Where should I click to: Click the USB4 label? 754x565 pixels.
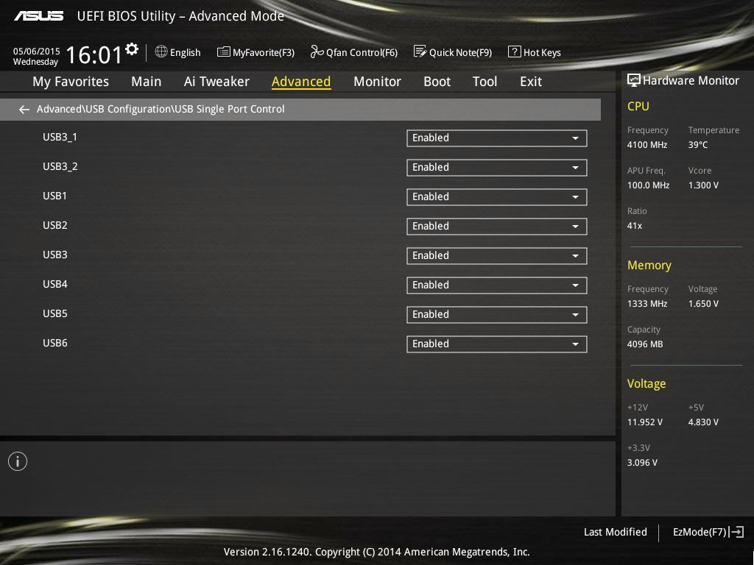pos(54,284)
